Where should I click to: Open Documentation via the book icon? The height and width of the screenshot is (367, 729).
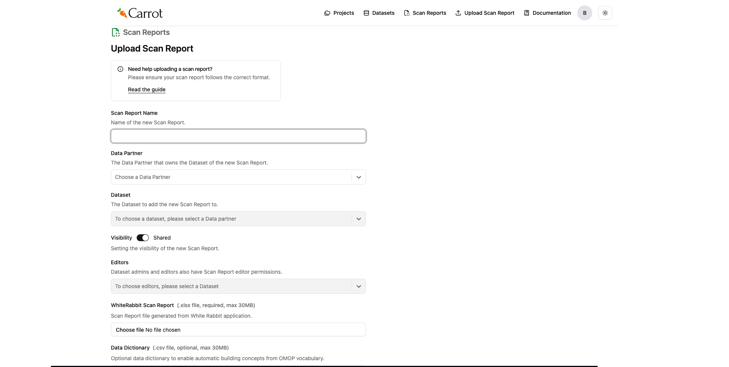click(526, 13)
